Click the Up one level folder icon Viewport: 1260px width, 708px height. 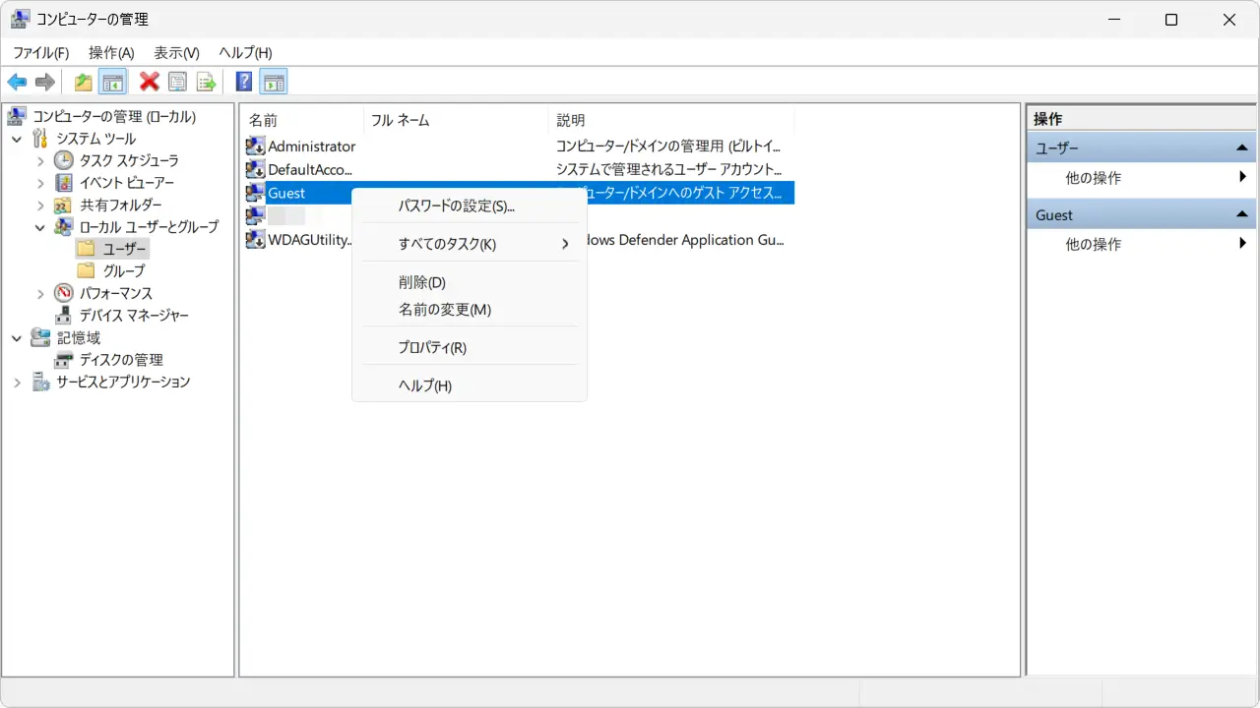(x=84, y=82)
